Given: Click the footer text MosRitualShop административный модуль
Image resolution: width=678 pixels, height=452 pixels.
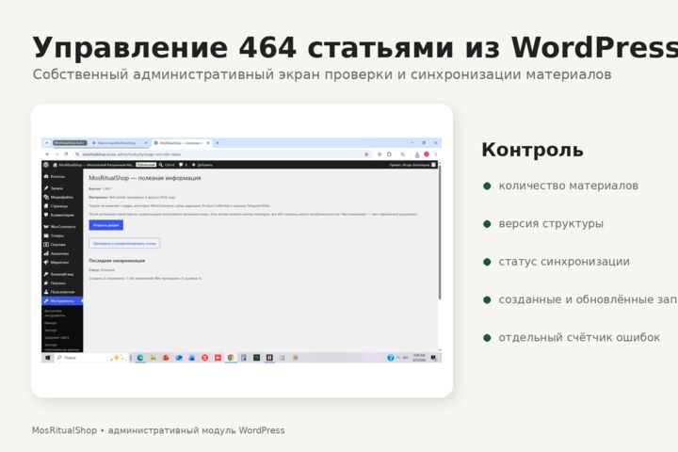Looking at the screenshot, I should (158, 430).
